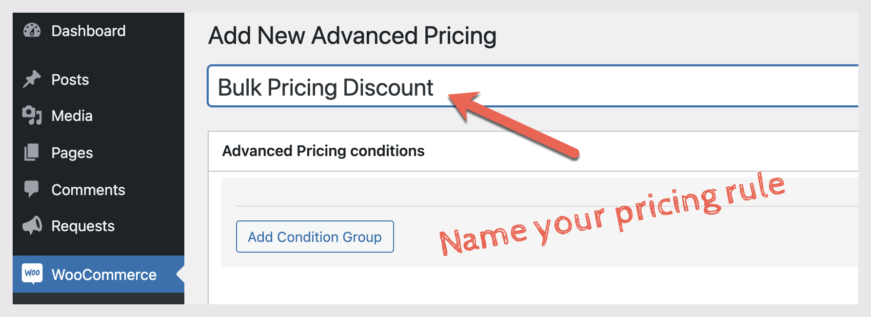Viewport: 871px width, 317px height.
Task: Click the Advanced Pricing conditions panel header
Action: click(323, 151)
